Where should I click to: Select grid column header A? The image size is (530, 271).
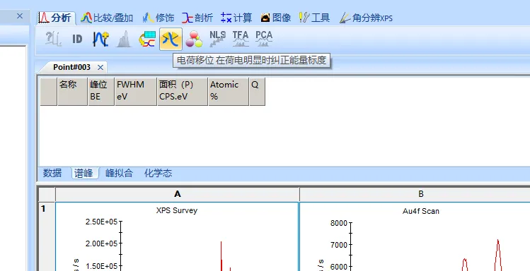(178, 194)
